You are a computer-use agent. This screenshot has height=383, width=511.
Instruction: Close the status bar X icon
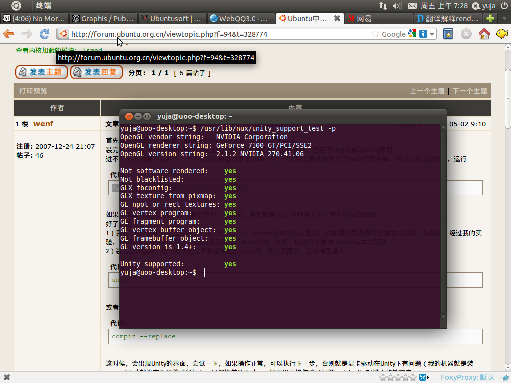7,377
